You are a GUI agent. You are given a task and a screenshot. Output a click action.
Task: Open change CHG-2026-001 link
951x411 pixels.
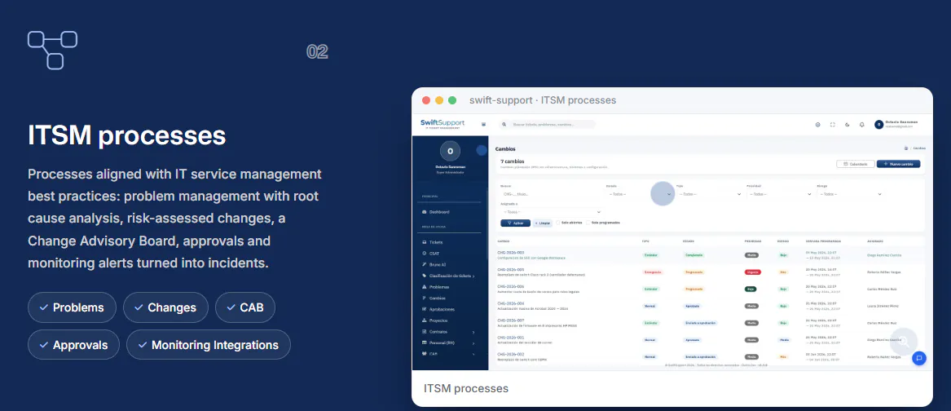click(x=511, y=337)
